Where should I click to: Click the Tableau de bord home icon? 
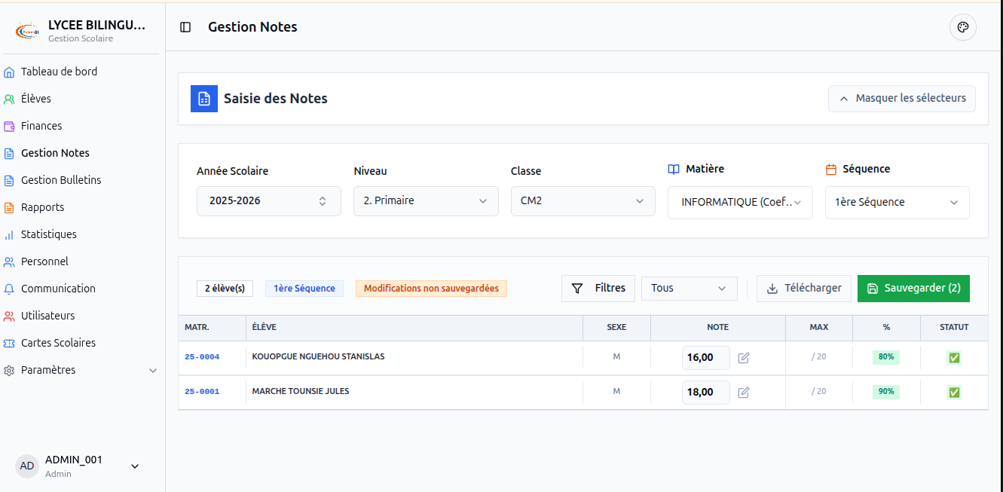9,72
